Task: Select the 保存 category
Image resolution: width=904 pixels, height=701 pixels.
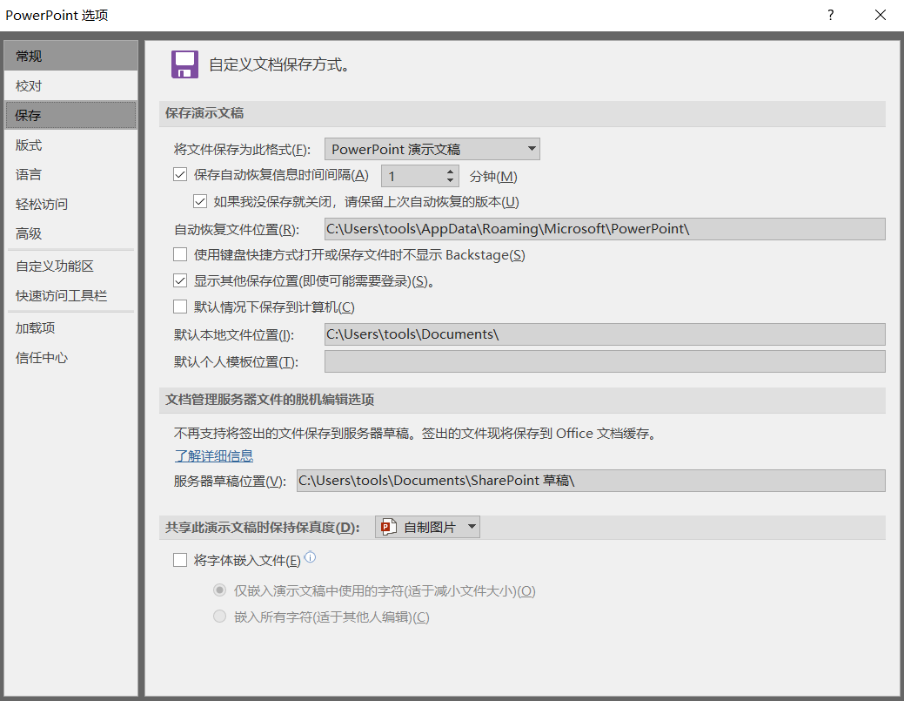Action: click(x=71, y=116)
